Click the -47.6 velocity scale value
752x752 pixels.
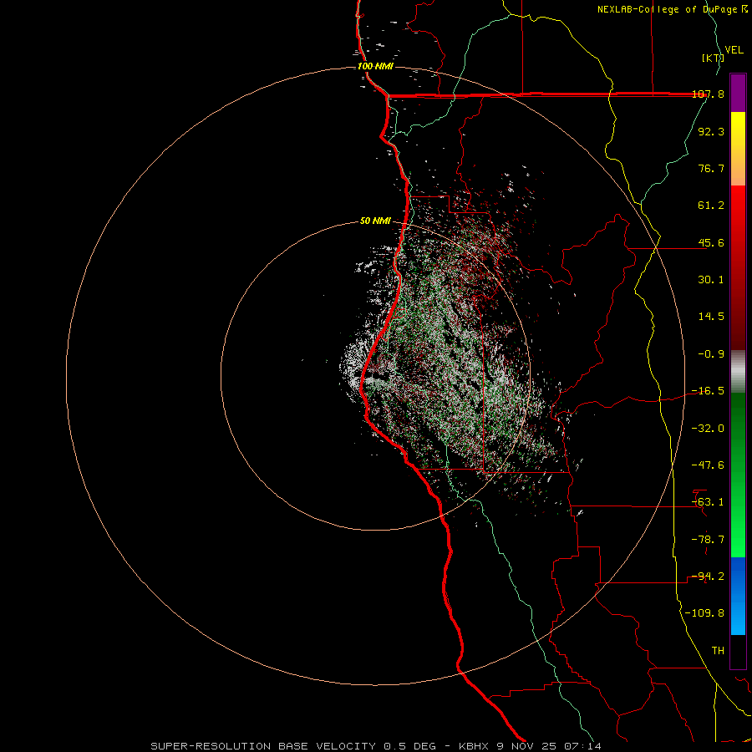(708, 465)
